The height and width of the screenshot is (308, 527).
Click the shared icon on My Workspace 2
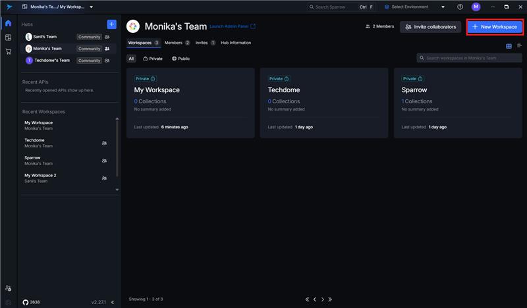click(105, 178)
